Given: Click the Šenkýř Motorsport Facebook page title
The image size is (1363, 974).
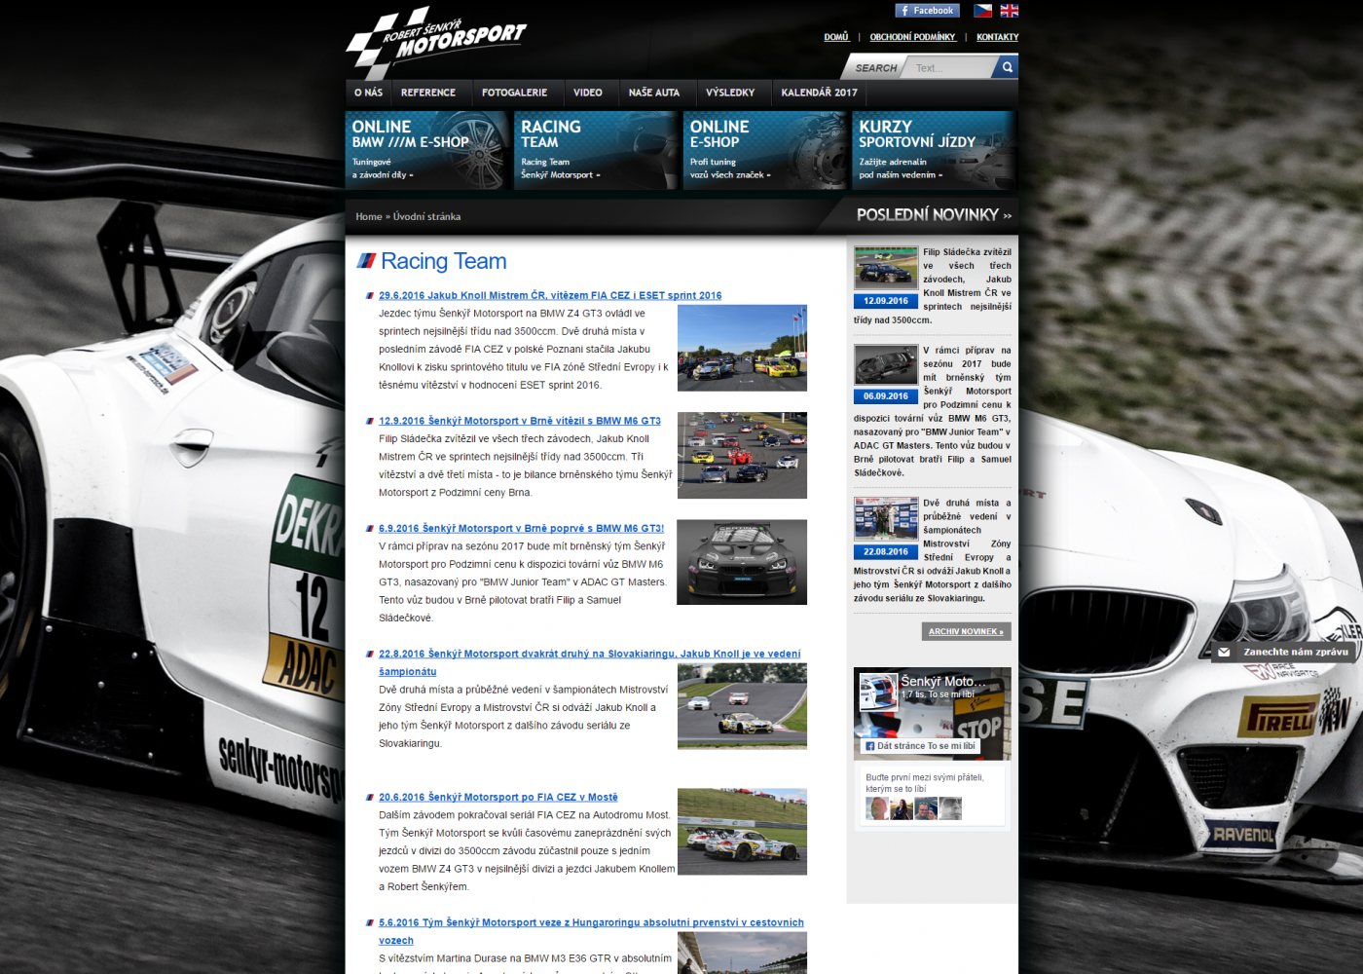Looking at the screenshot, I should tap(942, 681).
